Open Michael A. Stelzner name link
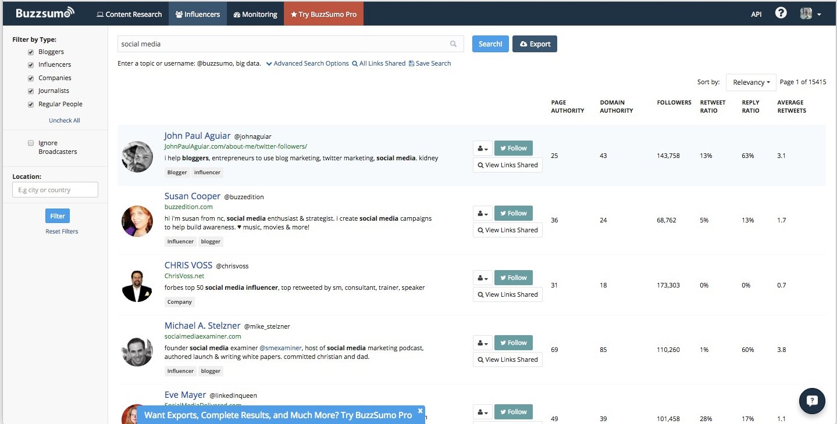Image resolution: width=837 pixels, height=424 pixels. point(201,325)
